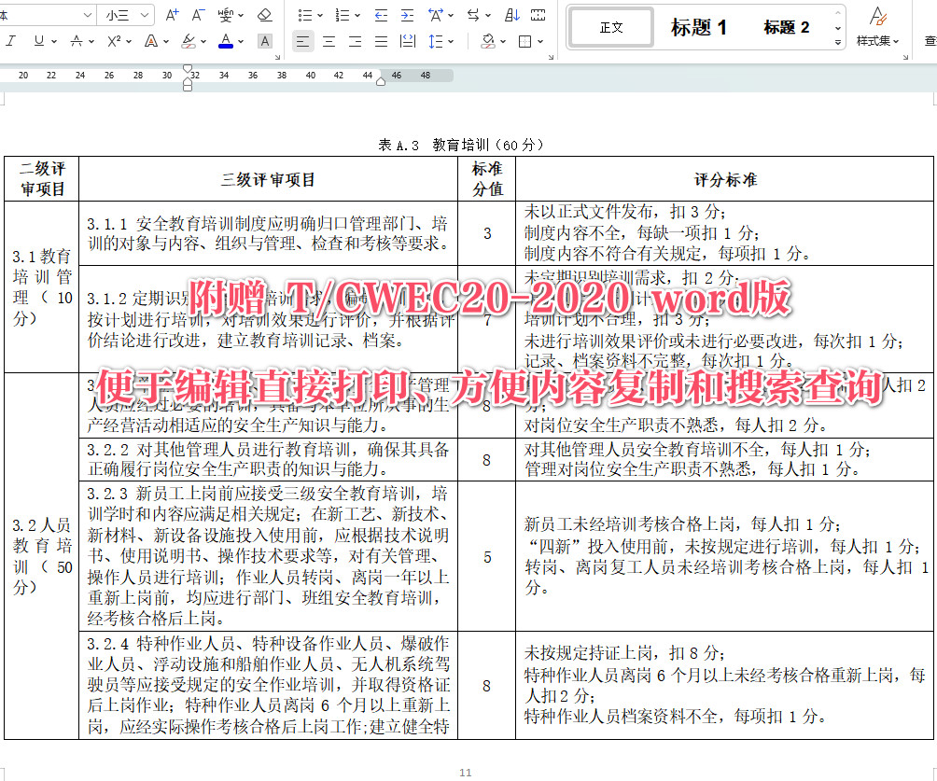Click the bulleted list icon
The width and height of the screenshot is (937, 781).
pyautogui.click(x=305, y=15)
